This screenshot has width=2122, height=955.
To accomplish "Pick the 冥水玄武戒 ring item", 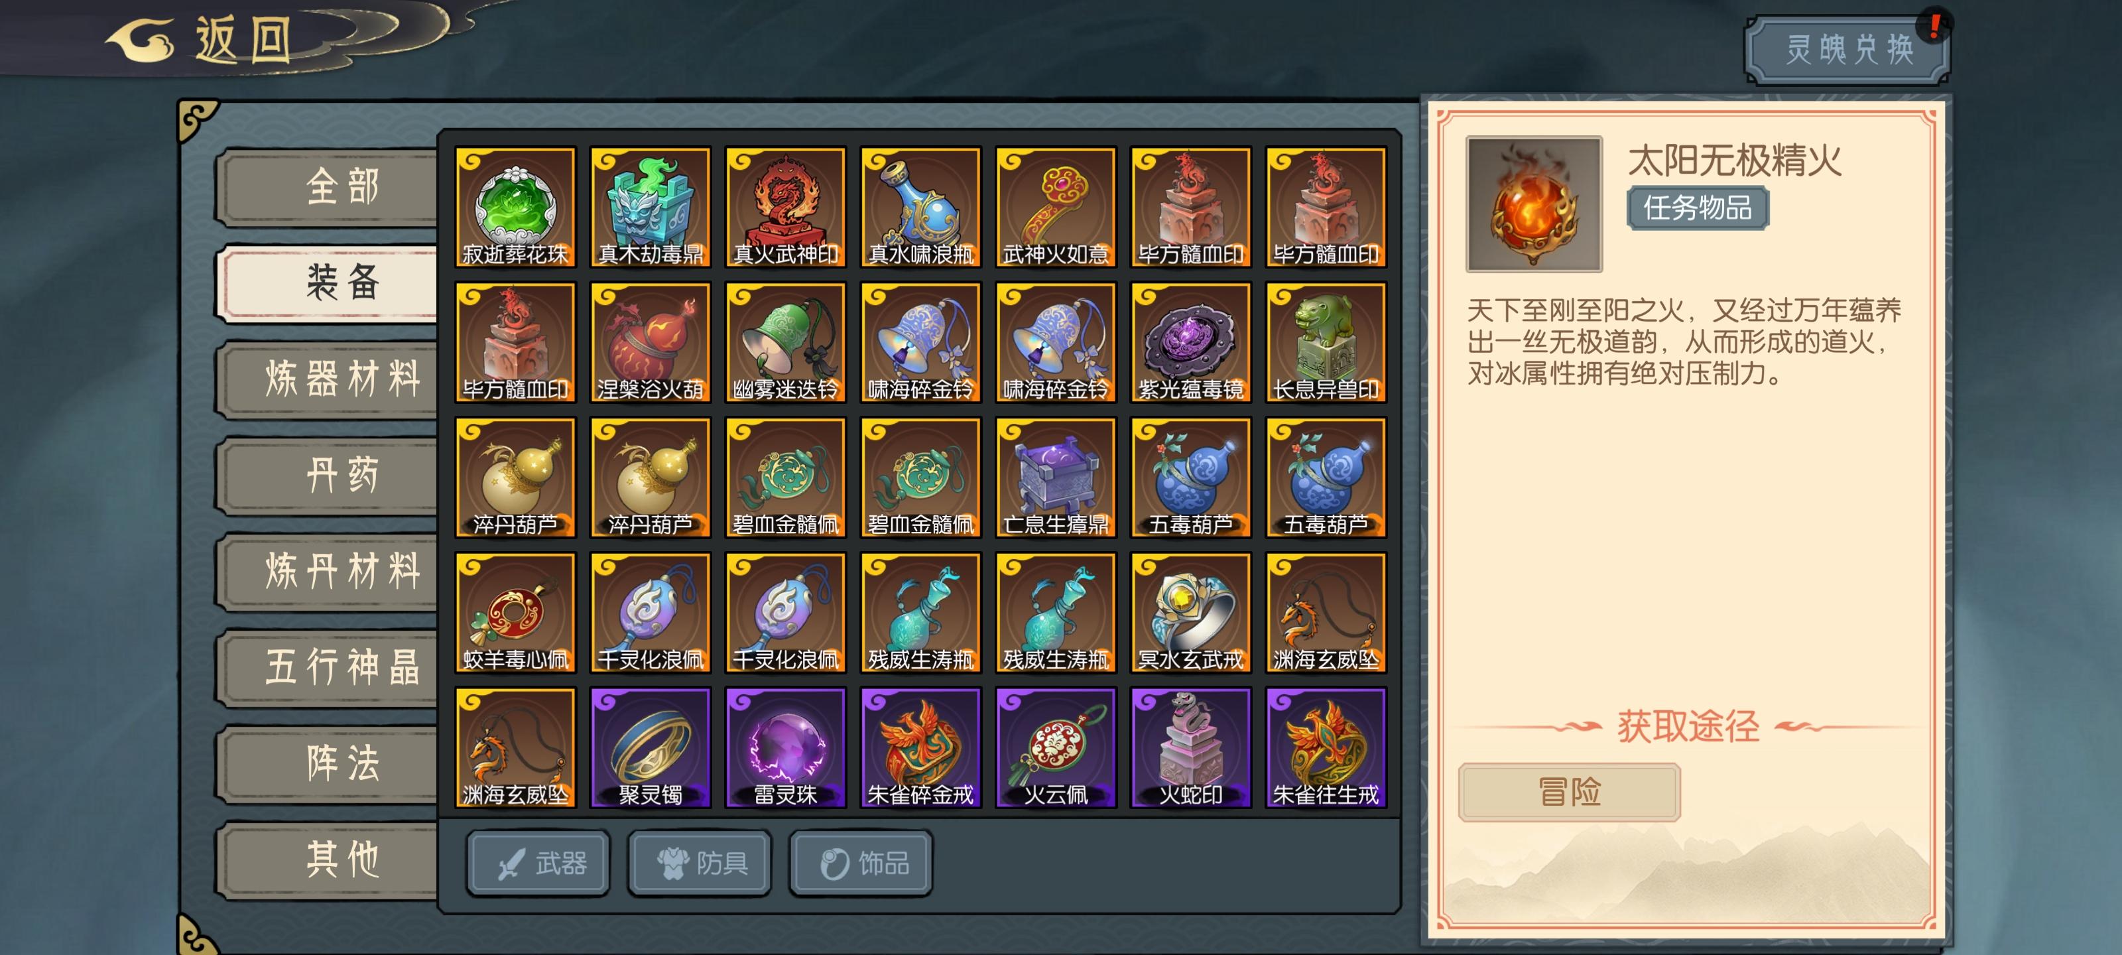I will (x=1190, y=612).
